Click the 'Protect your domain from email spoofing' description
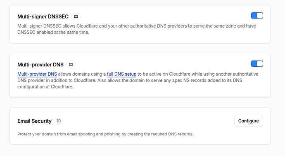The width and height of the screenshot is (285, 156). point(105,134)
